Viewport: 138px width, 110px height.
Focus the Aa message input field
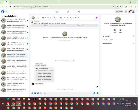click(68, 93)
